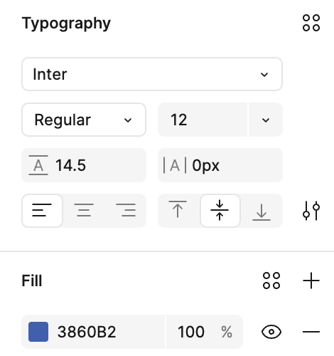Open color picker from blue fill swatch
The image size is (334, 356).
[x=38, y=332]
